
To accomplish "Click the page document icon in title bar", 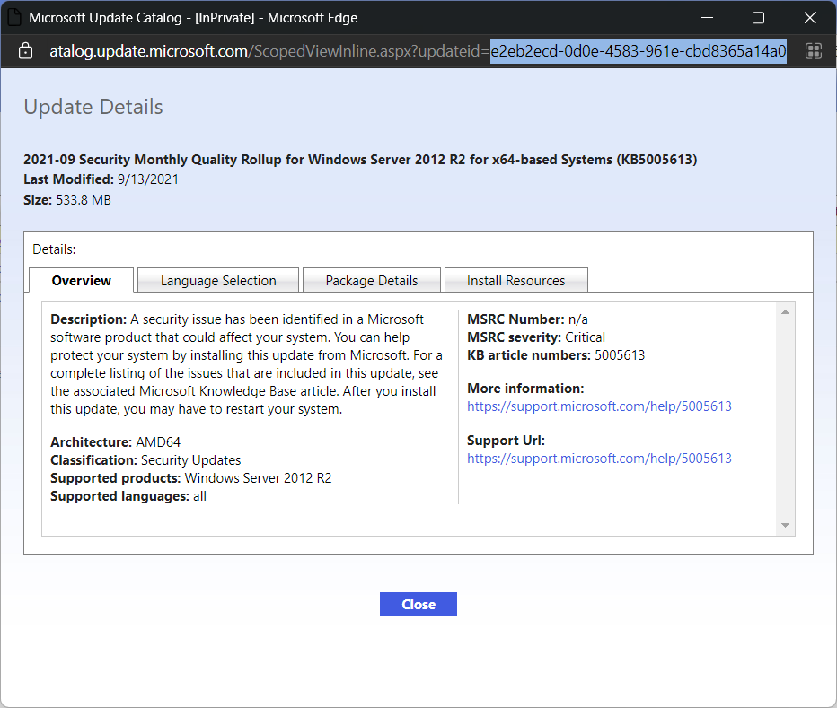I will (x=13, y=18).
